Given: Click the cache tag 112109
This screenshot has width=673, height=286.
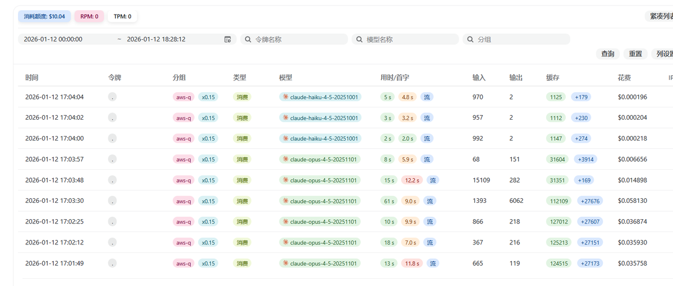Looking at the screenshot, I should coord(560,201).
